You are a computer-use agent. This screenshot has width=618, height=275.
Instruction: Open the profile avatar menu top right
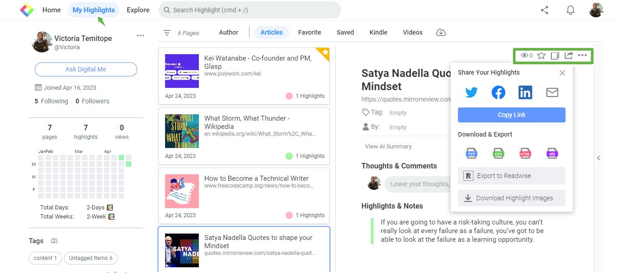596,10
